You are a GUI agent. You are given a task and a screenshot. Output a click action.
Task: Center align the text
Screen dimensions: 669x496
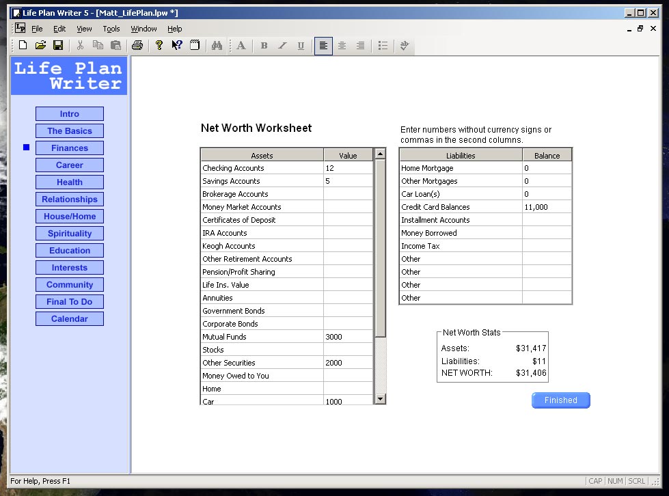point(342,45)
